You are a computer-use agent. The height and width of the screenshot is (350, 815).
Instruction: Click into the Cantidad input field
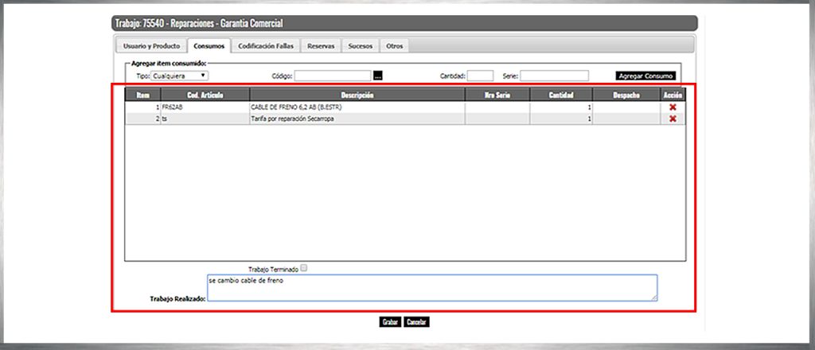(480, 76)
